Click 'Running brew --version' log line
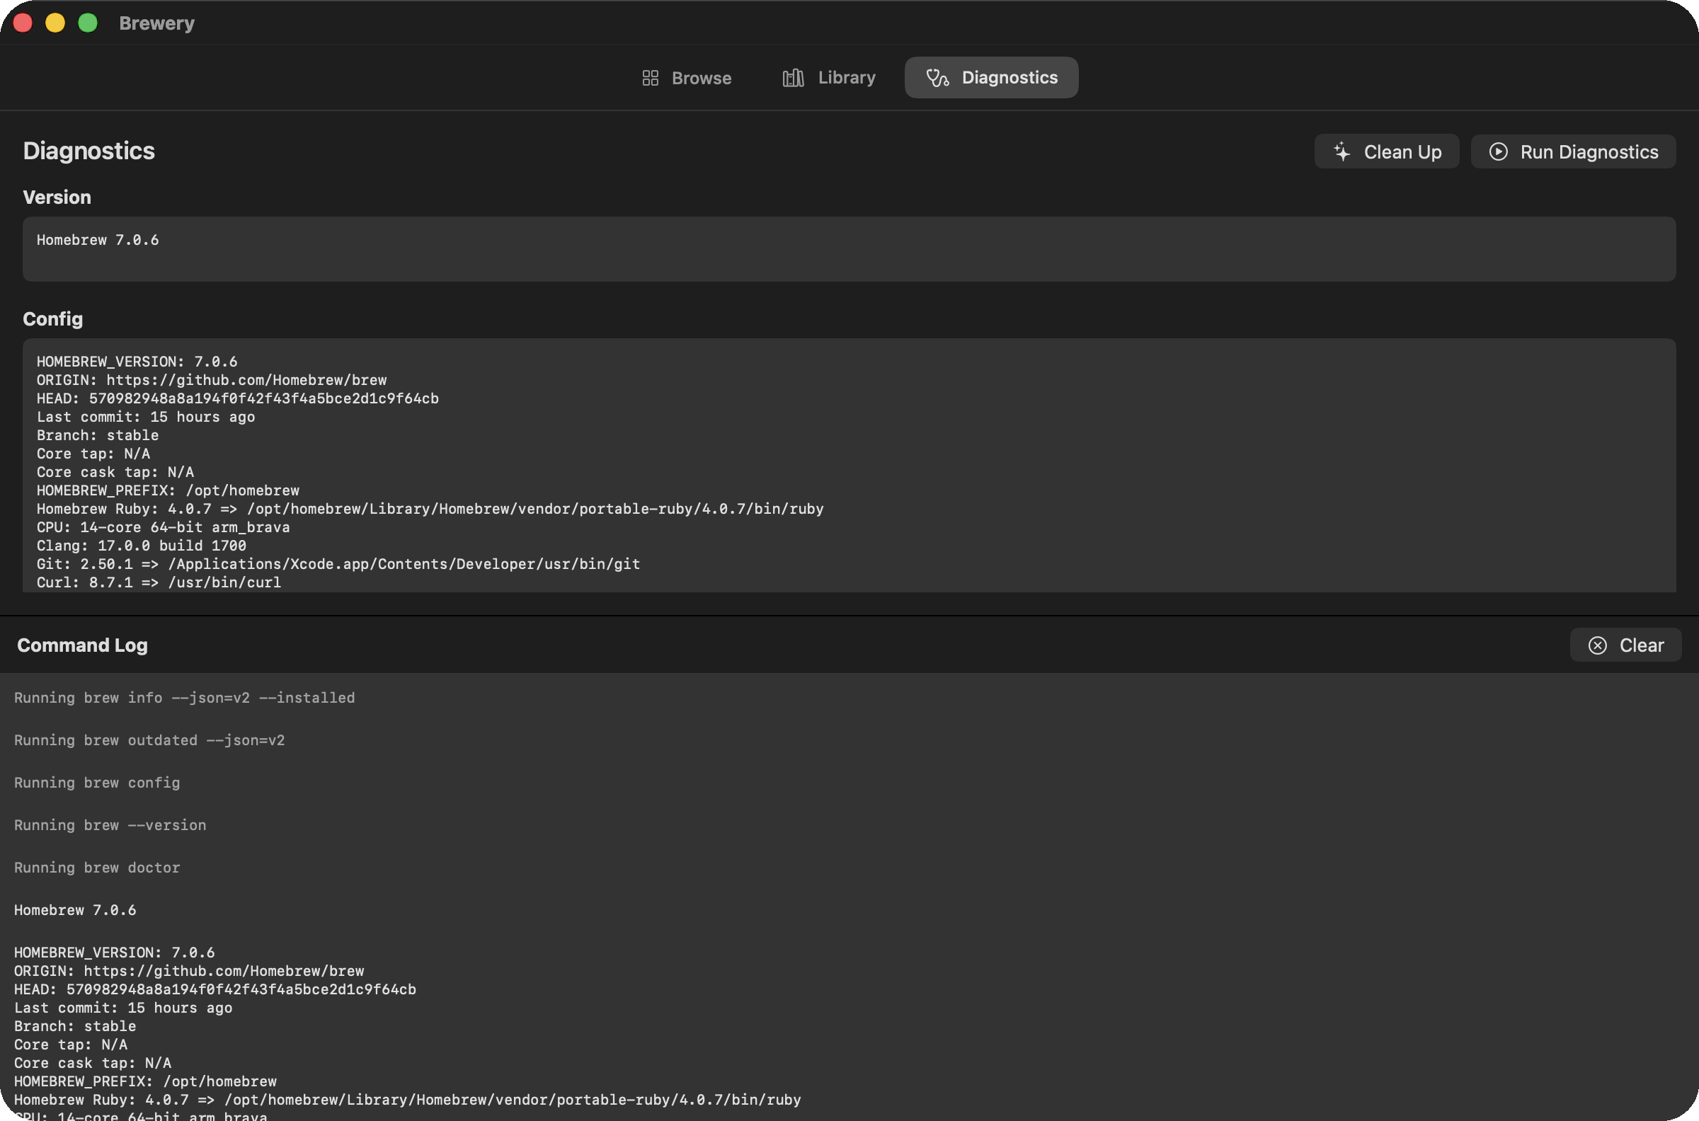Viewport: 1699px width, 1121px height. [x=110, y=825]
